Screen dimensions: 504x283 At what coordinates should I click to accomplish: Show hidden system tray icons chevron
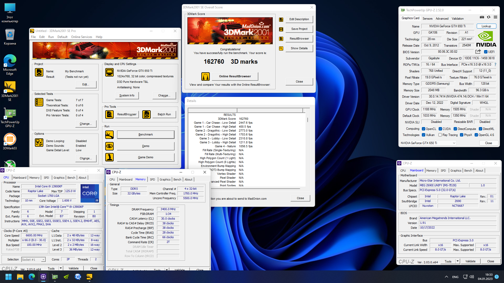[x=446, y=277]
